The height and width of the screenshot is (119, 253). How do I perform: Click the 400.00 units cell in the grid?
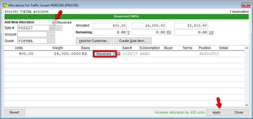click(x=19, y=54)
